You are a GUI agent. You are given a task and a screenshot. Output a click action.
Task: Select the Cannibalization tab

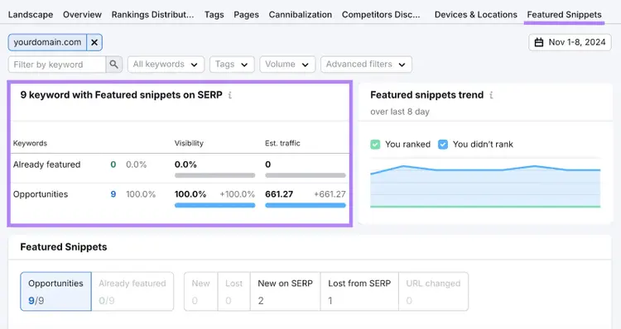point(301,15)
